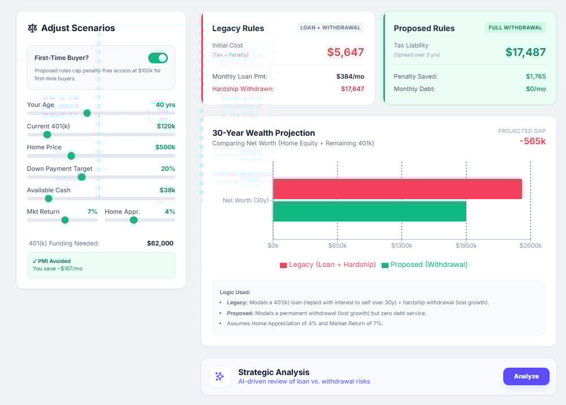This screenshot has height=405, width=566.
Task: Click the sparkle icon in Strategic Analysis
Action: (219, 377)
